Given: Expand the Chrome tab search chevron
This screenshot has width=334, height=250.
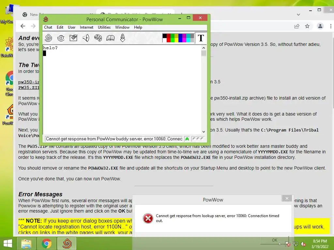Looking at the screenshot, I should tap(298, 14).
